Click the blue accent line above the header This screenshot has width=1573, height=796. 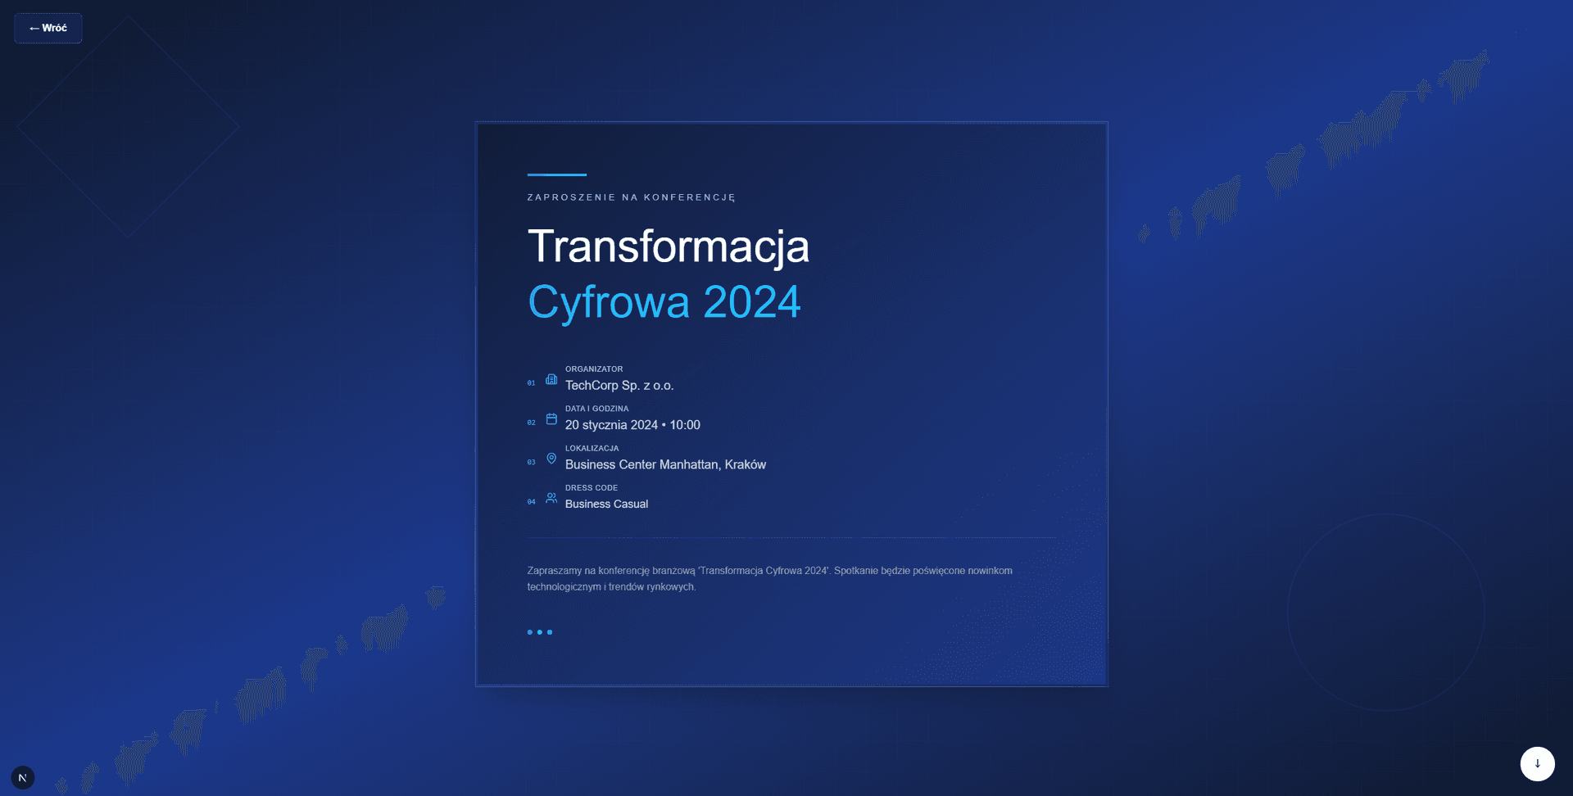click(557, 174)
